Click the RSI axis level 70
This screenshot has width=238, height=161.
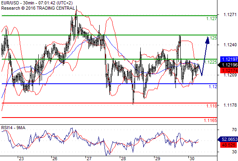[234, 130]
